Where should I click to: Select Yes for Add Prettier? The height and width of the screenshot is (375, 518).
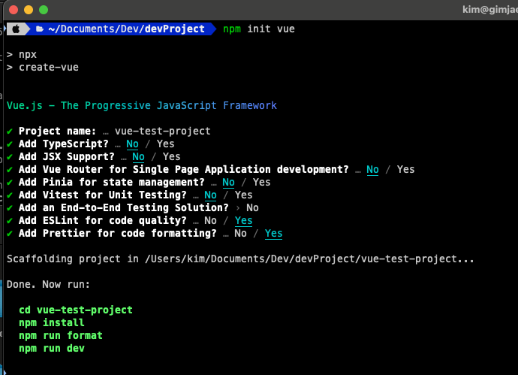pyautogui.click(x=273, y=234)
